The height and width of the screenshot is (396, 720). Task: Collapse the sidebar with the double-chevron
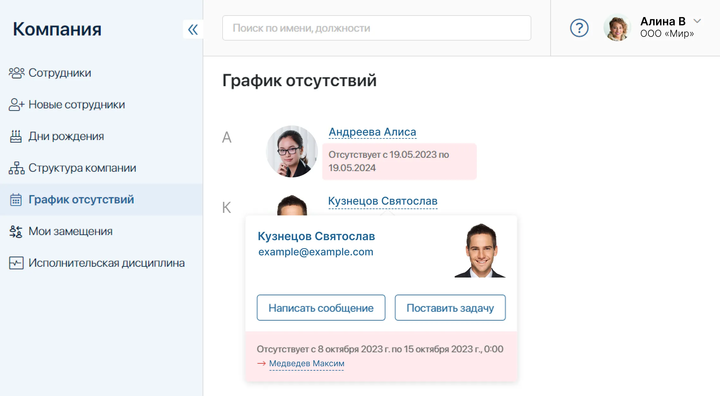tap(193, 29)
